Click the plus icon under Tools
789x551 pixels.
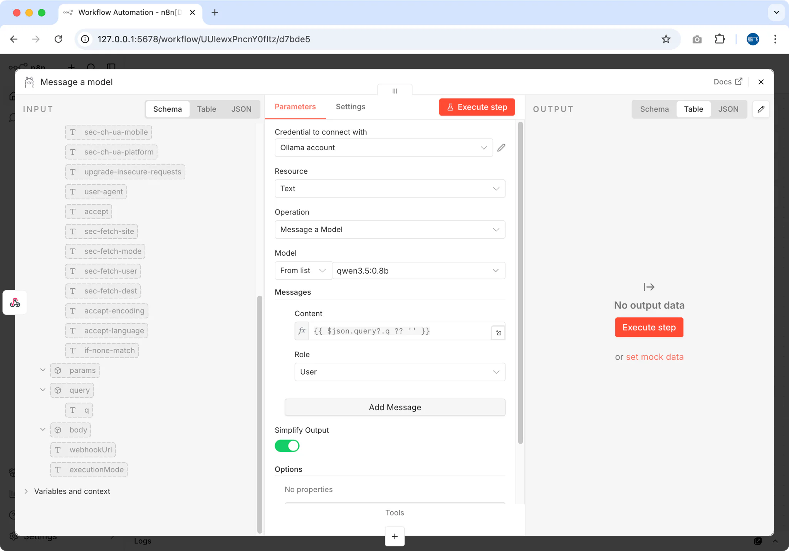(394, 536)
